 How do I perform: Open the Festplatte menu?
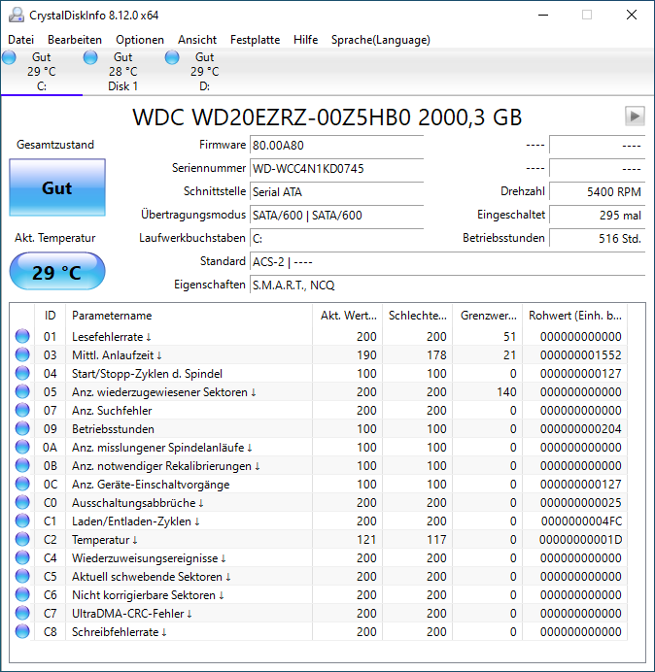tap(255, 40)
